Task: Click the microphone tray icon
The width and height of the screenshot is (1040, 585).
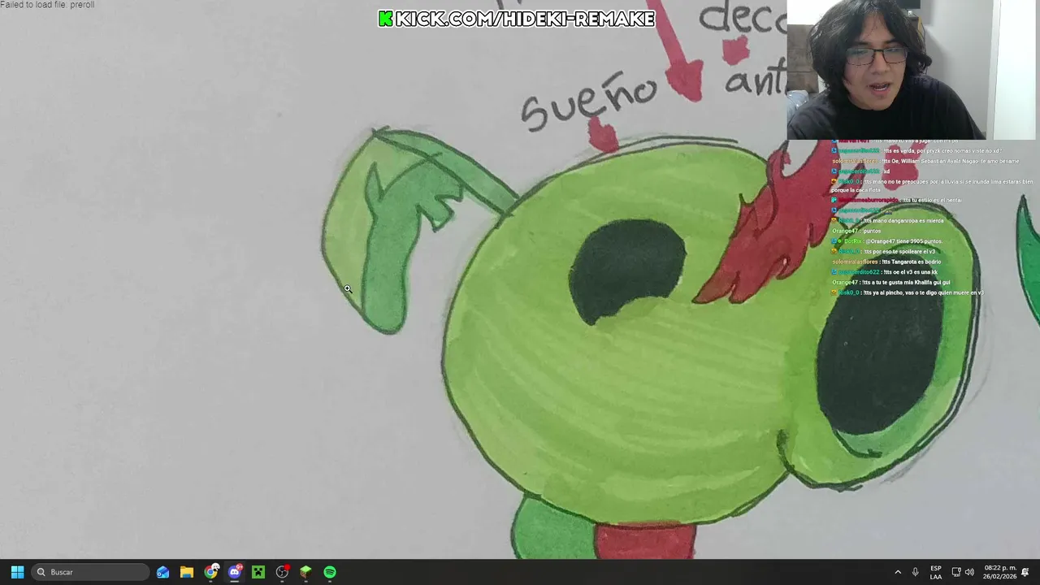Action: pos(915,572)
